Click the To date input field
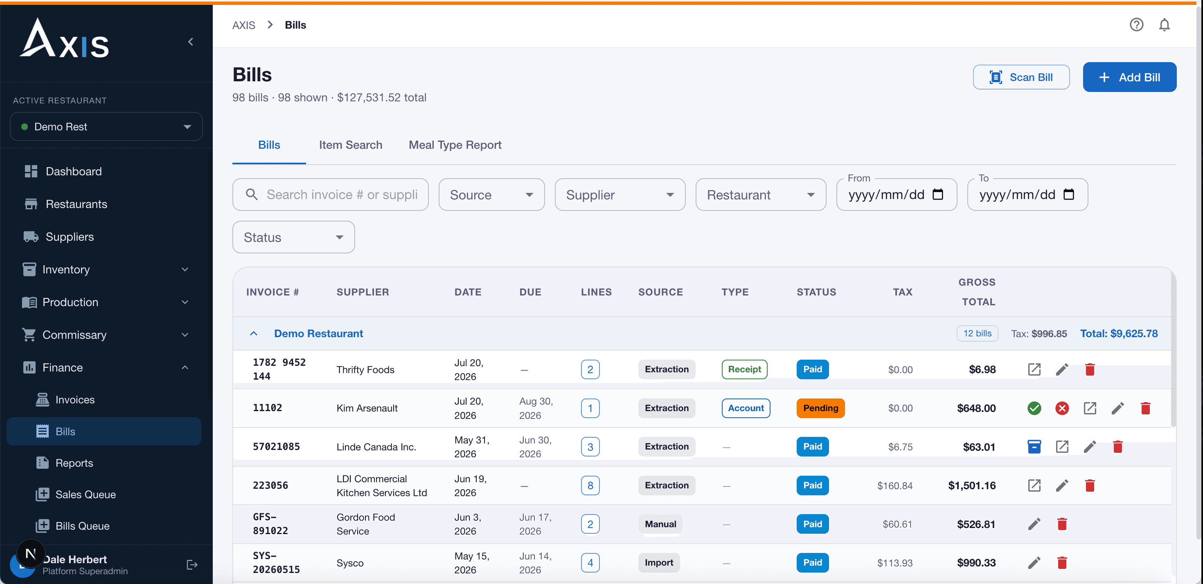This screenshot has width=1203, height=584. tap(1027, 195)
